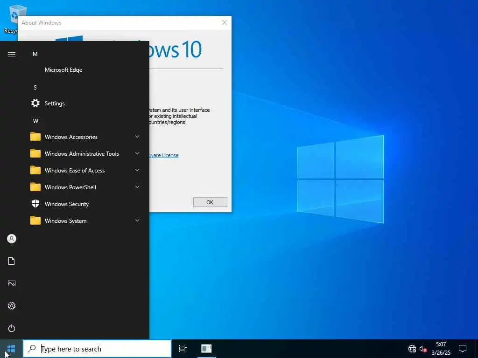Open the Pictures icon in Start sidebar
Screen dimensions: 478x358
point(12,283)
